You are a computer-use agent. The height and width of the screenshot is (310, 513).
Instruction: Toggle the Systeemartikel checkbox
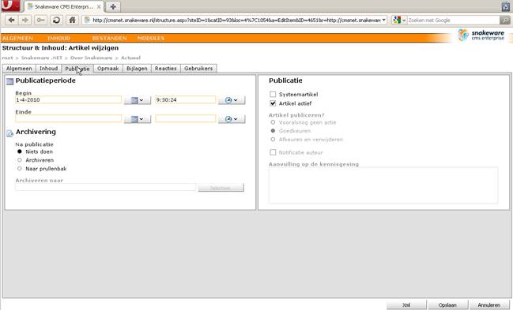(273, 94)
